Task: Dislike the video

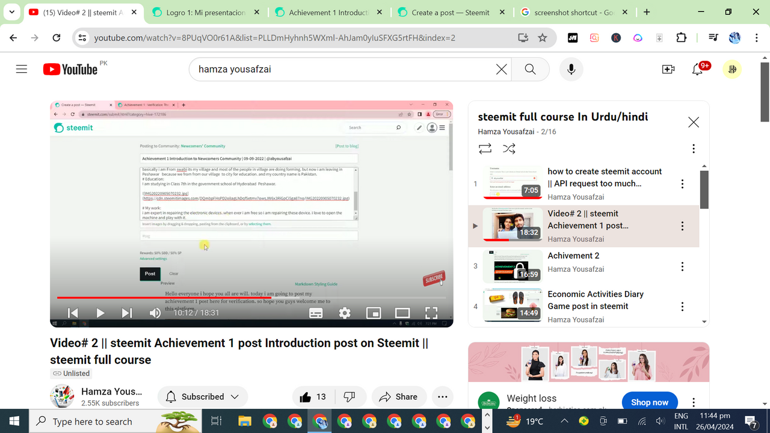Action: pyautogui.click(x=350, y=397)
